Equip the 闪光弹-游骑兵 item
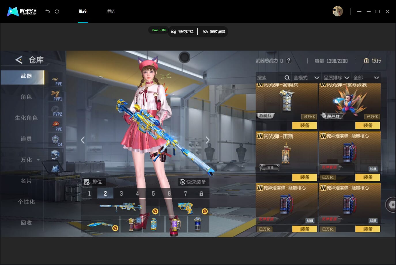 pyautogui.click(x=305, y=126)
